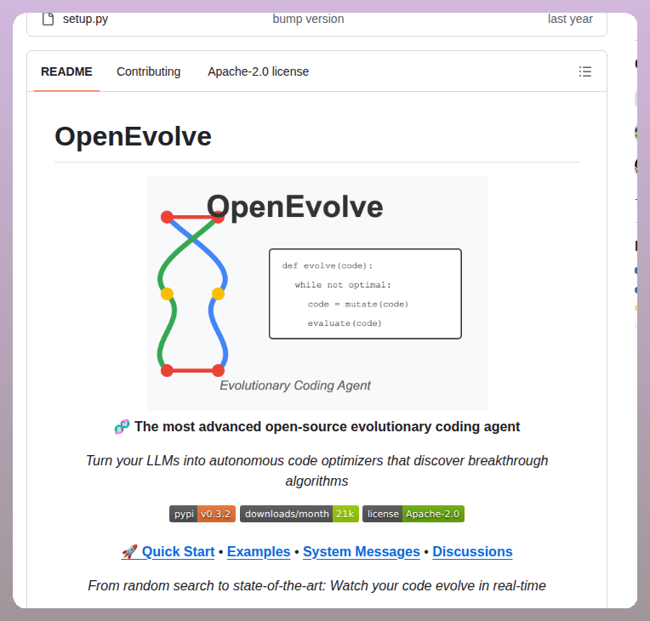This screenshot has width=650, height=621.
Task: Open the setup.py file
Action: point(85,19)
